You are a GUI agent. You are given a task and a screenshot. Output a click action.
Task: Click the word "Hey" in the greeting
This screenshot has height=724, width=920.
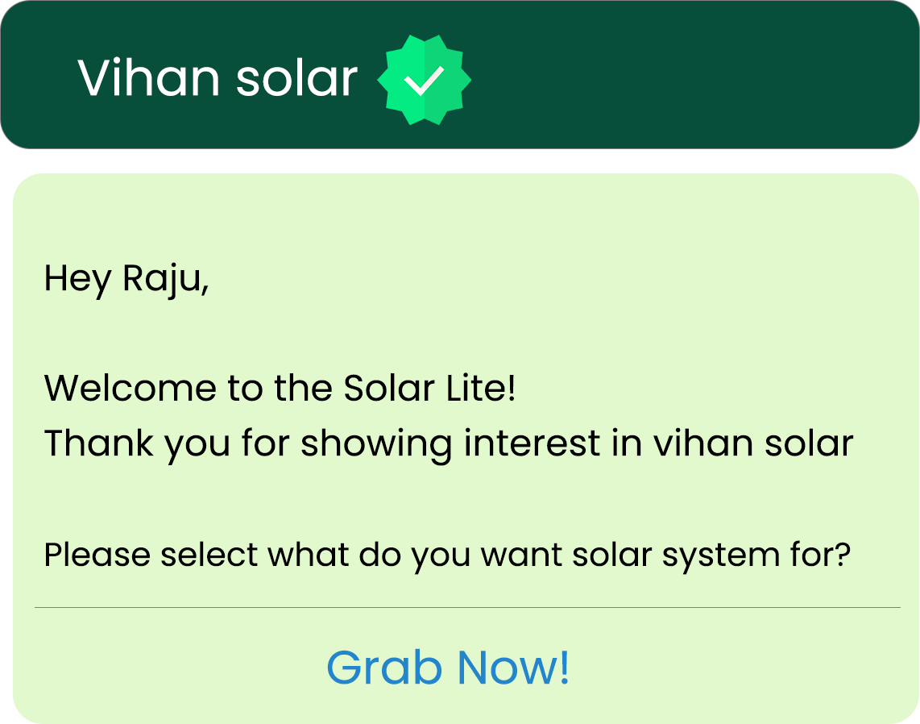(x=77, y=279)
